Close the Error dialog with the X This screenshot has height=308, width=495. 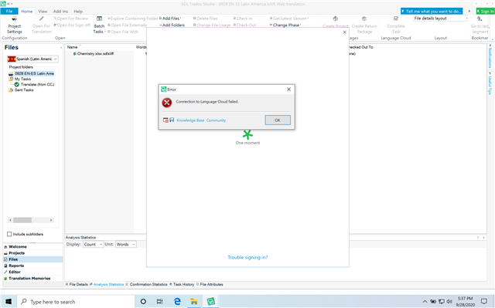click(288, 90)
